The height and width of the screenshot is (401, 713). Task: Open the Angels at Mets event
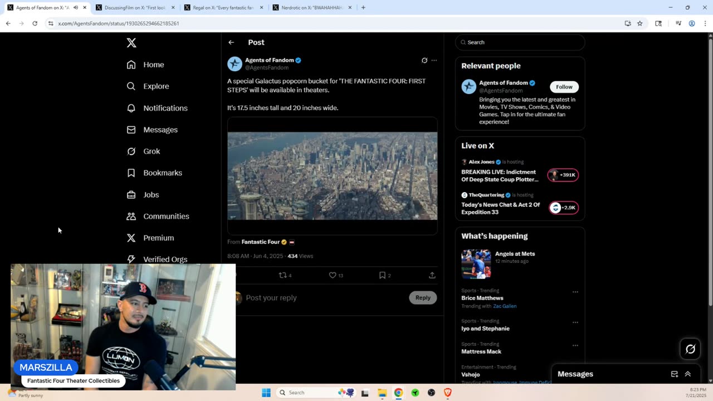pyautogui.click(x=515, y=254)
